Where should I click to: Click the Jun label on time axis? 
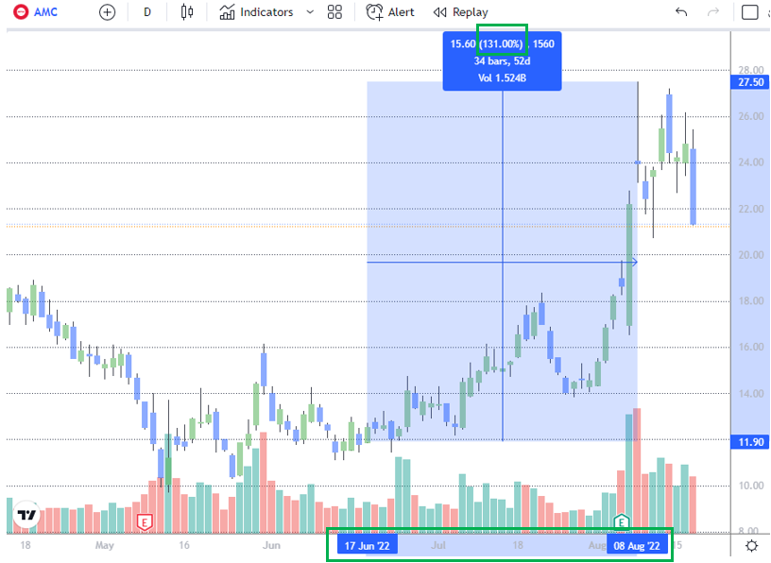tap(271, 545)
